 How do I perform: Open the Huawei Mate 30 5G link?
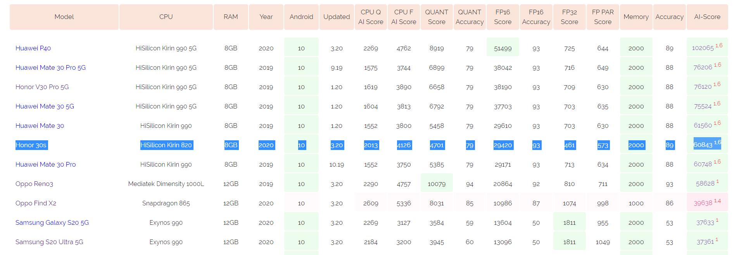(45, 106)
